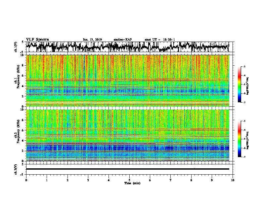Click inside the ch.1 spectrogram panel

(127, 81)
